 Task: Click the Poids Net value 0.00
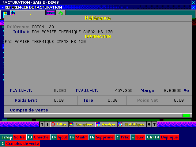179,100
